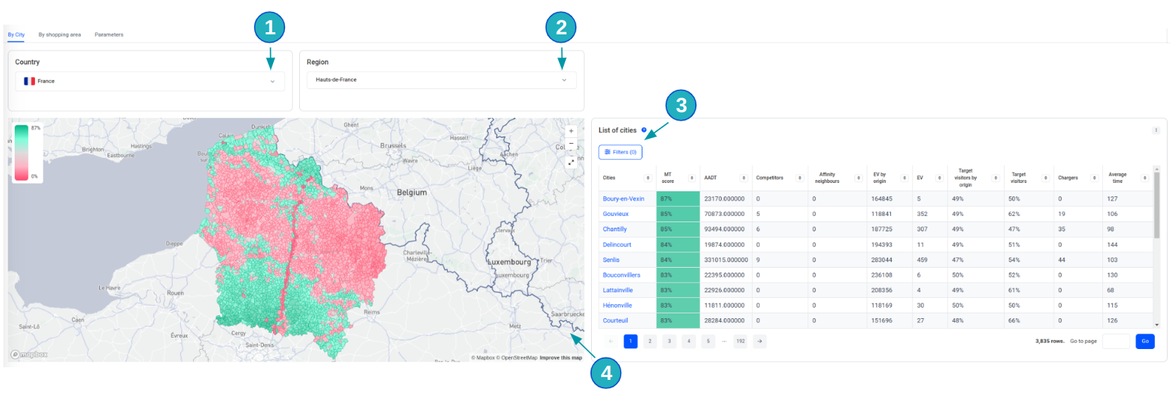Sort table by Chargers column
This screenshot has height=396, width=1176.
coord(1094,178)
